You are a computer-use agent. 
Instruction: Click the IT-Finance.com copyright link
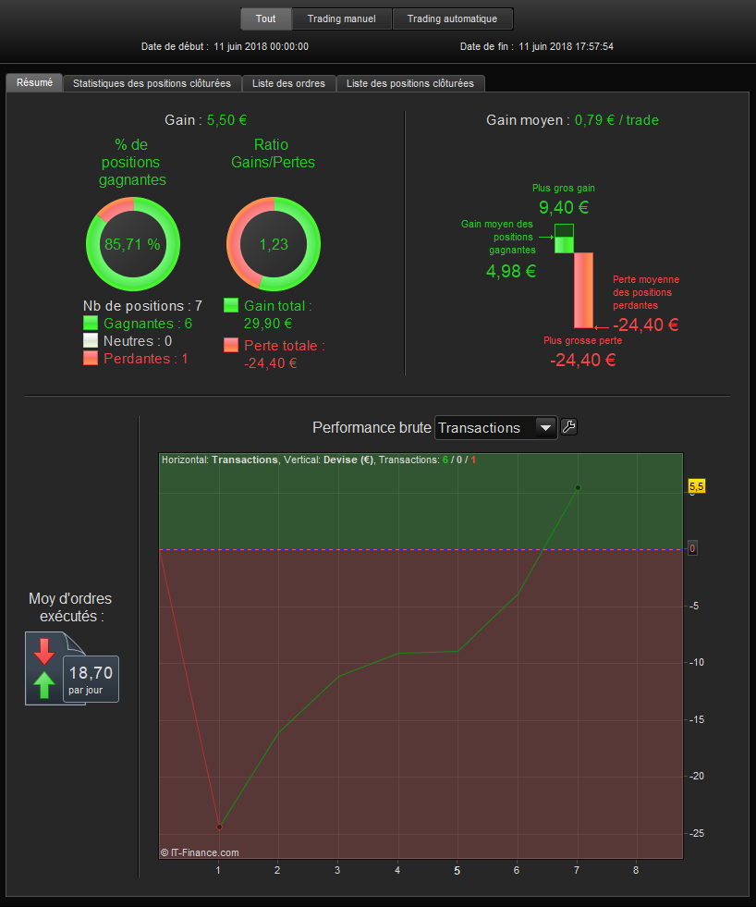point(200,852)
